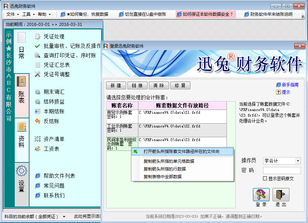
Task: Click the key icon 登录 button
Action: coord(261,195)
